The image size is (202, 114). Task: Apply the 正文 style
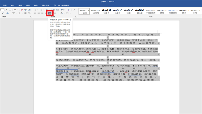(84, 11)
